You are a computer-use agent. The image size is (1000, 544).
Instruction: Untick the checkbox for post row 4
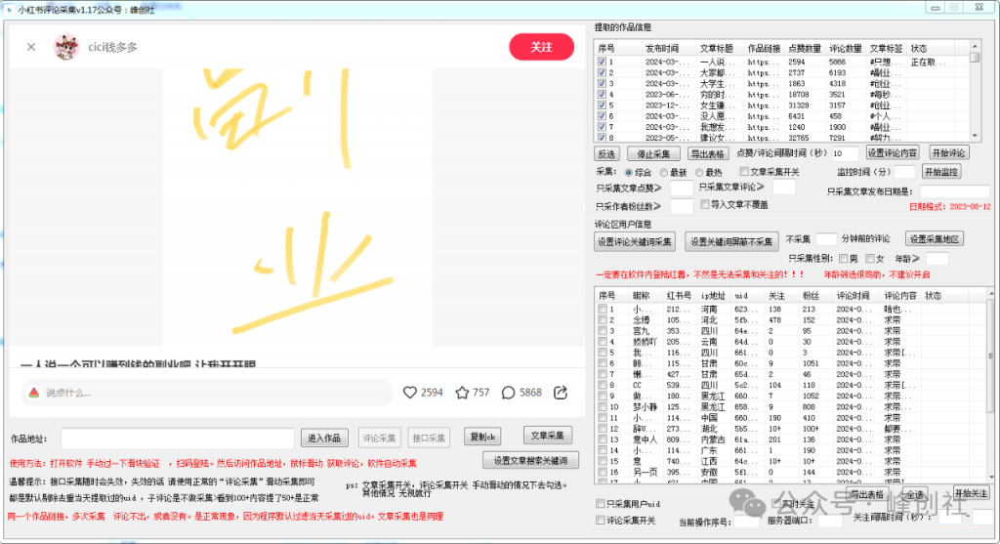(x=602, y=95)
